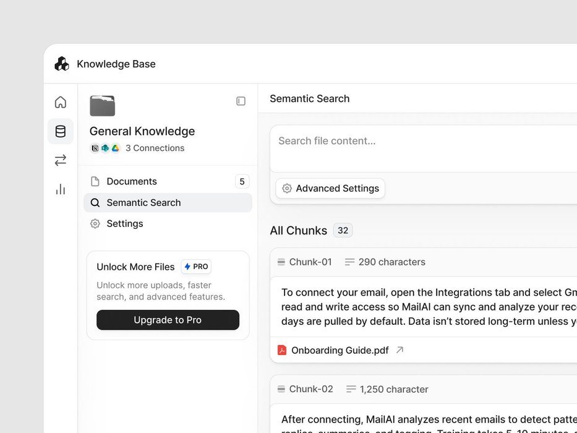This screenshot has height=433, width=577.
Task: Click the Upgrade to Pro button
Action: point(168,320)
